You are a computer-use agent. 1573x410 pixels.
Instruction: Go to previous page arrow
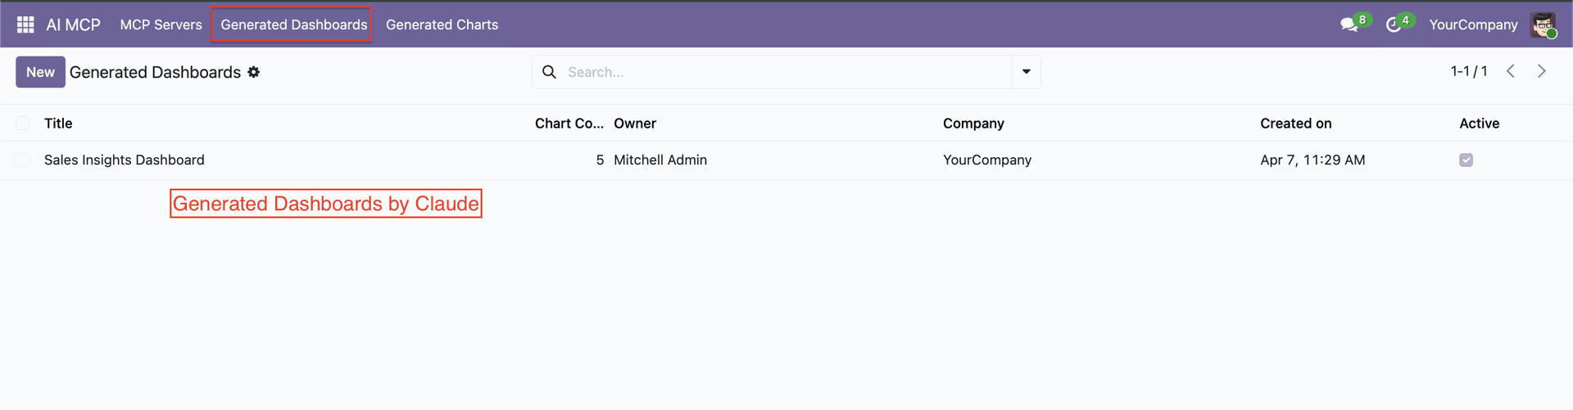click(1511, 71)
